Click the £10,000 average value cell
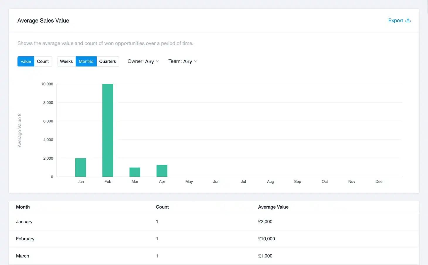Viewport: 428px width, 265px height. 266,239
